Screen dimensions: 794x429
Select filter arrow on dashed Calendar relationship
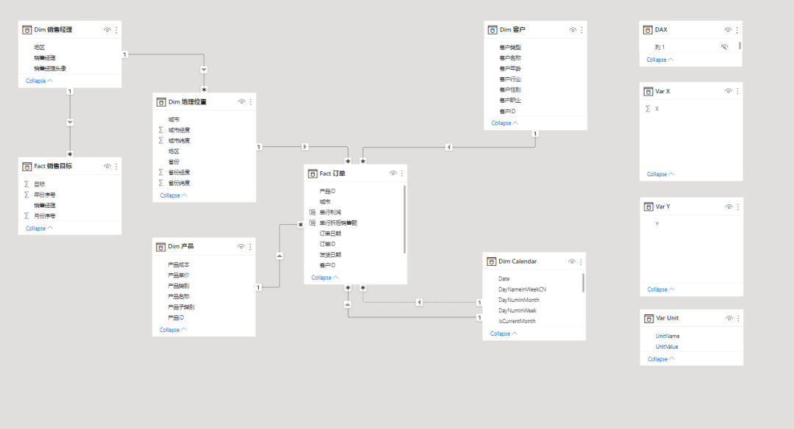[x=419, y=303]
